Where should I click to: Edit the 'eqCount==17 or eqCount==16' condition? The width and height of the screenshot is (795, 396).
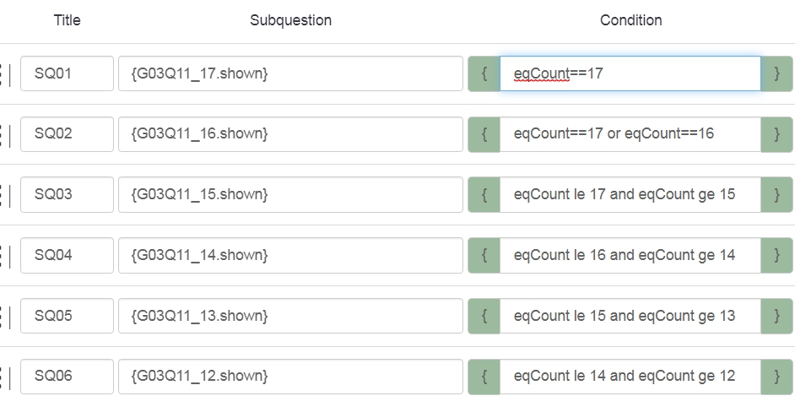(x=630, y=134)
